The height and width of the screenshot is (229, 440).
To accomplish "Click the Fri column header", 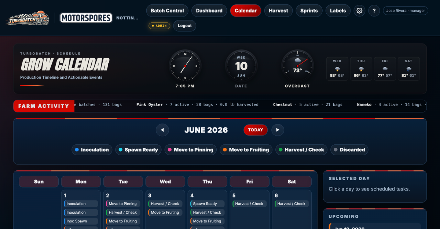I will pos(250,181).
